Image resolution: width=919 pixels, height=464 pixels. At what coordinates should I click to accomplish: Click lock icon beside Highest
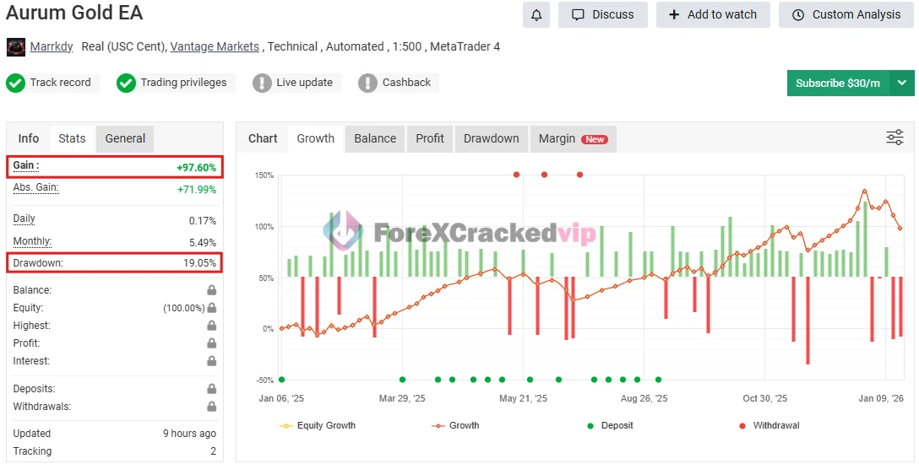(x=211, y=326)
